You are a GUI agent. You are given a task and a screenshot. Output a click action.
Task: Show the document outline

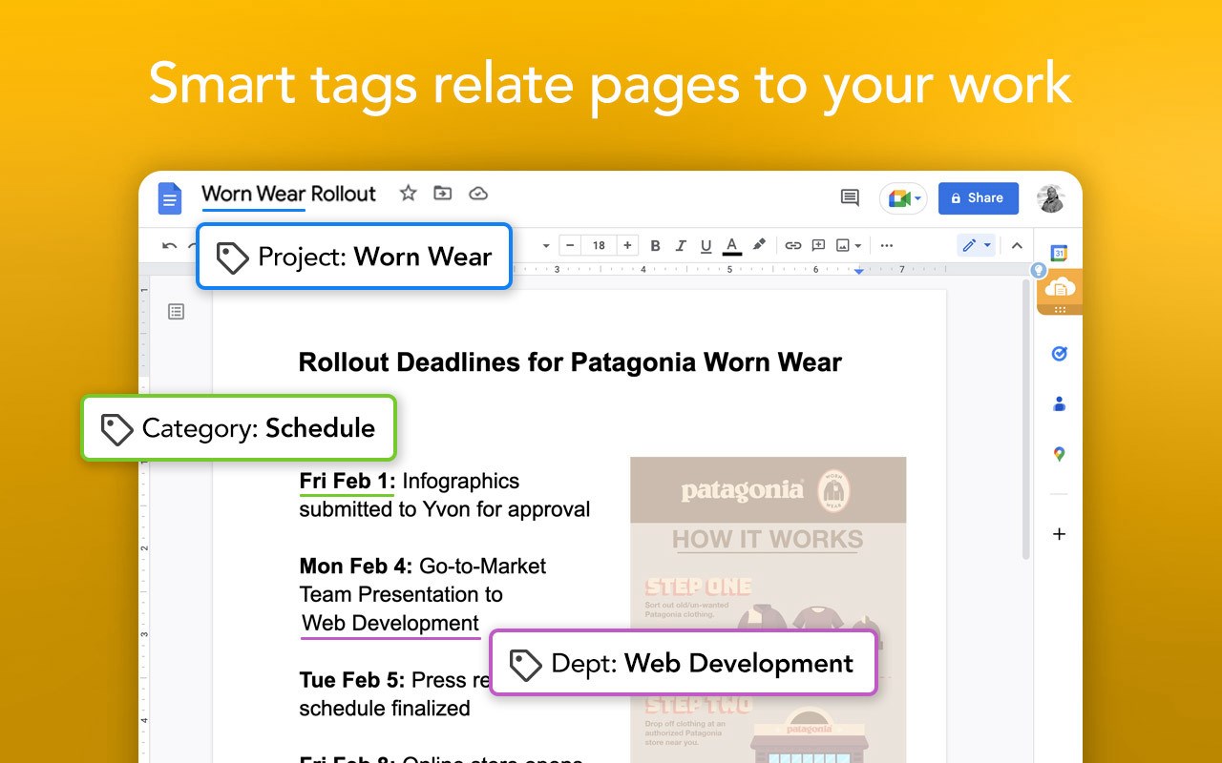pyautogui.click(x=176, y=311)
